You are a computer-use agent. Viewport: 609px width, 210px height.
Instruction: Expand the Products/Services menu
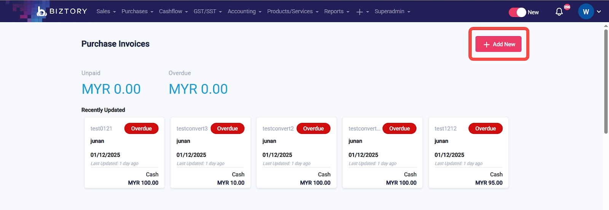(x=293, y=11)
